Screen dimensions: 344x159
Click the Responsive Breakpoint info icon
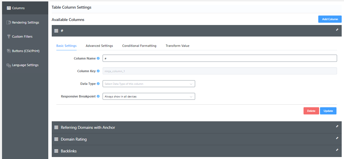(x=98, y=96)
